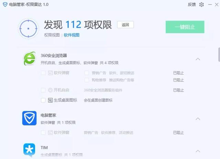Collapse the 360安全浏览器 section chevron

point(198,59)
